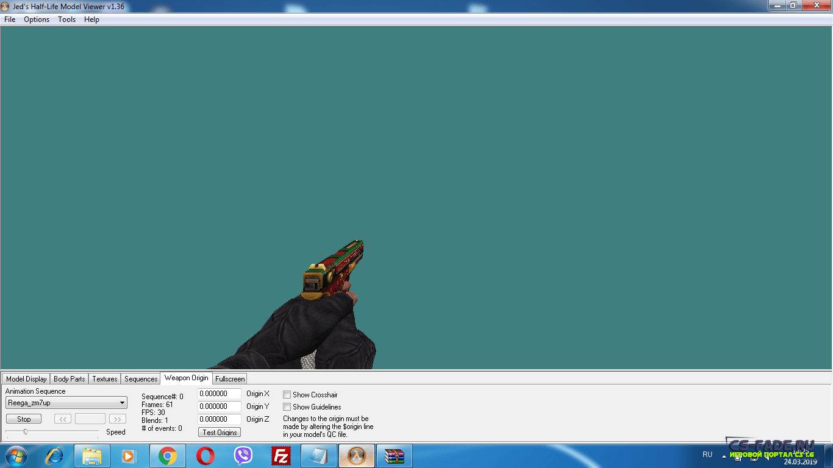Enable Show Guidelines checkbox
833x468 pixels.
click(x=287, y=407)
